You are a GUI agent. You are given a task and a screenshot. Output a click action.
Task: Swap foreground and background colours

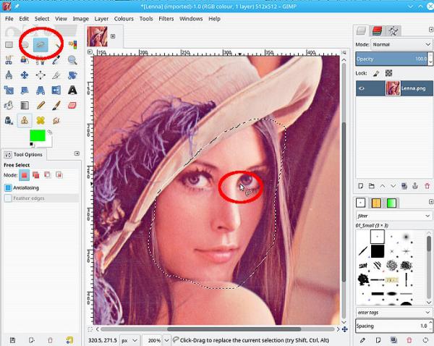(x=50, y=132)
